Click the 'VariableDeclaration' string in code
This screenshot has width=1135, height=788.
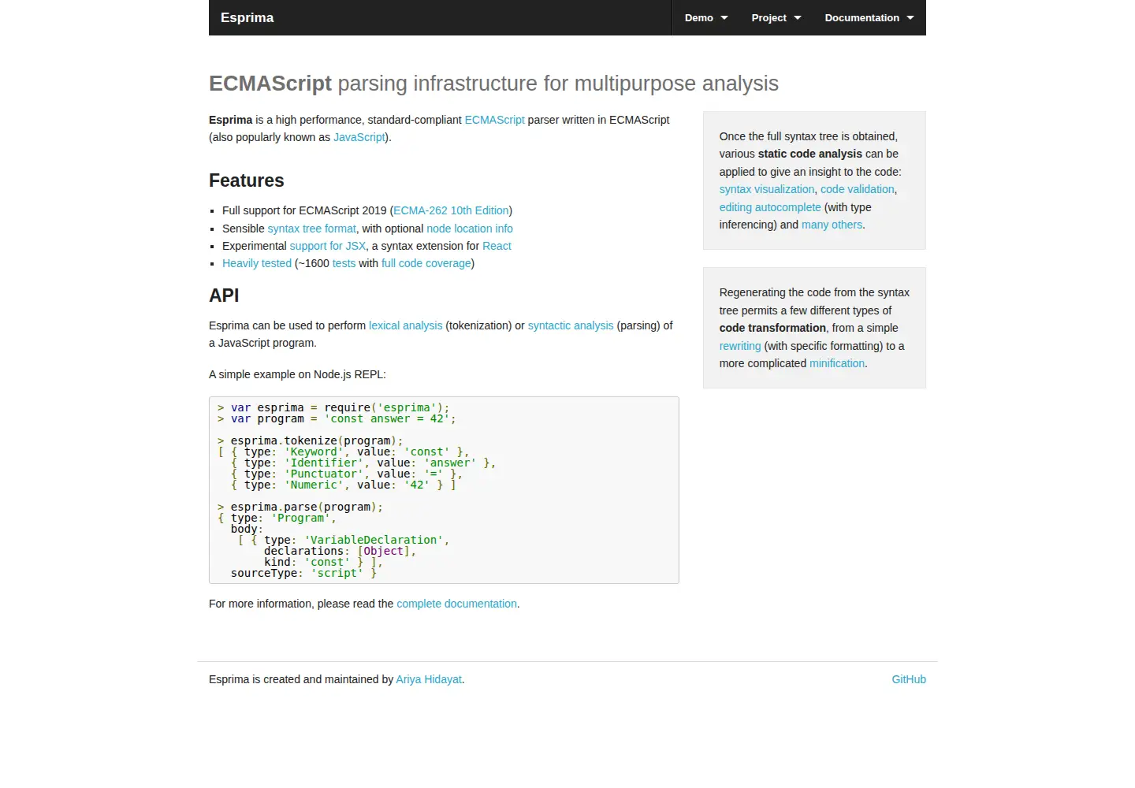click(374, 540)
